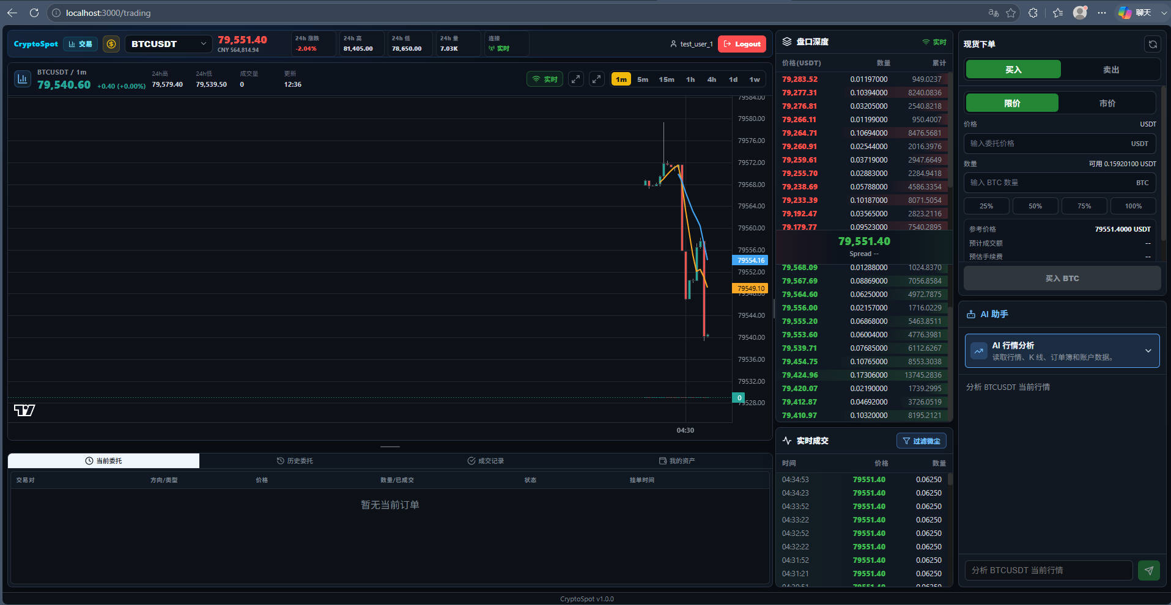Open the 当前委托 tab
Screen dimensions: 1171x605
pos(103,461)
